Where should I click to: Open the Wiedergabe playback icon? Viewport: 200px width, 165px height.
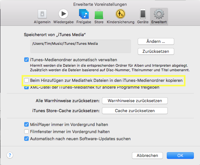pyautogui.click(x=64, y=14)
